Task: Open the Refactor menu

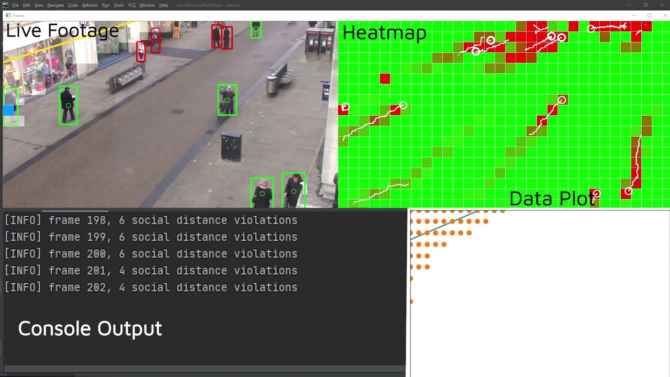Action: [x=90, y=5]
